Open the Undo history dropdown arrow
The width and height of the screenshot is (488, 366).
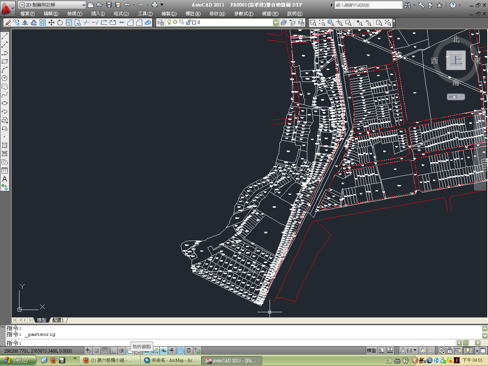click(134, 5)
